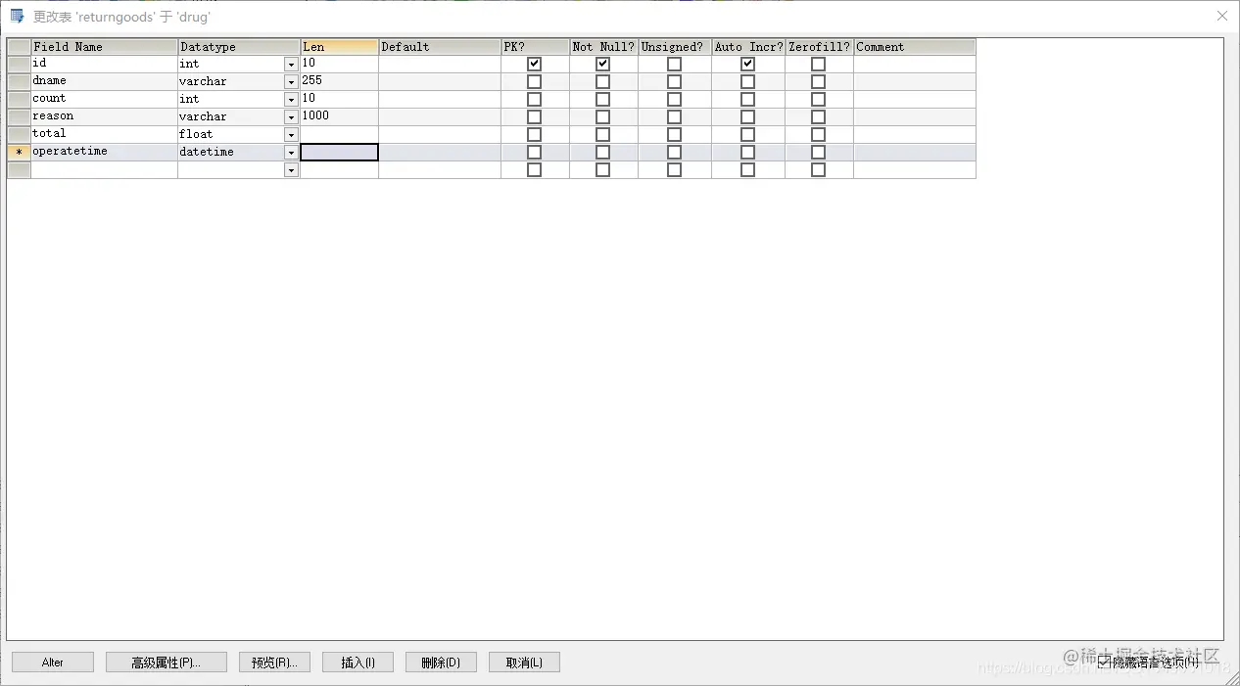The height and width of the screenshot is (686, 1240).
Task: Click the Comment cell of the dname row
Action: point(915,81)
